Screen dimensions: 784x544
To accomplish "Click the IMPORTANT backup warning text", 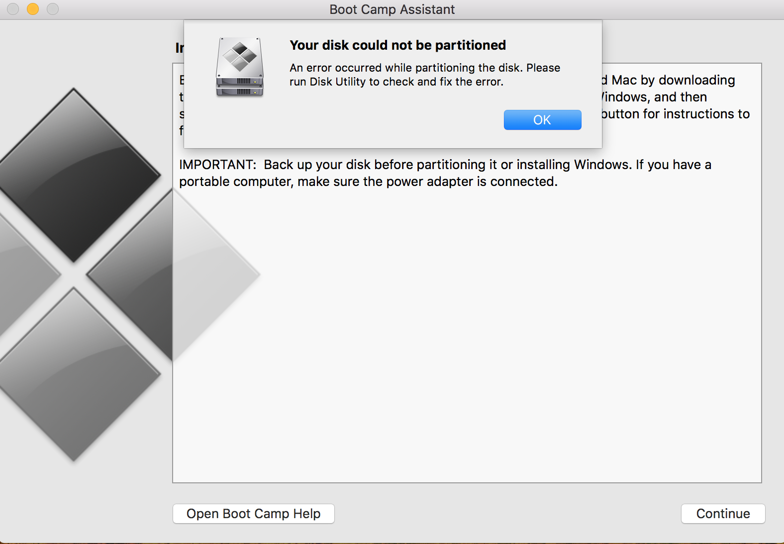I will (445, 173).
